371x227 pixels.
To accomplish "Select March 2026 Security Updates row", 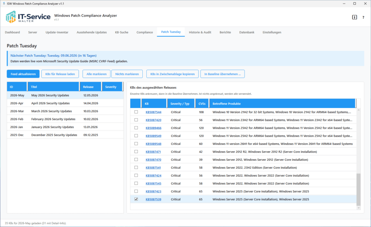I will coord(65,111).
